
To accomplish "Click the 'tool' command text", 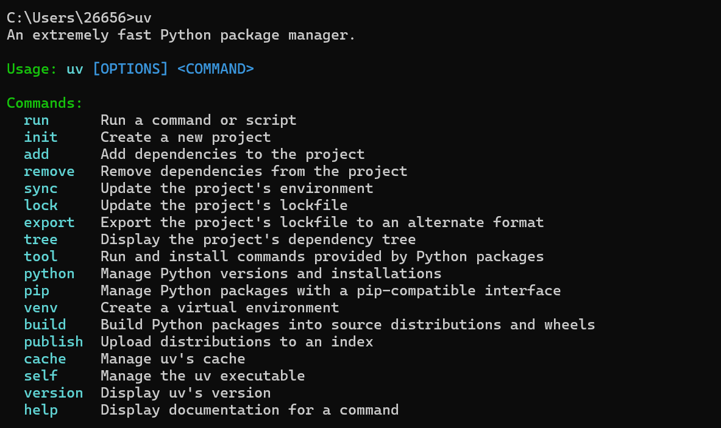I will (41, 256).
